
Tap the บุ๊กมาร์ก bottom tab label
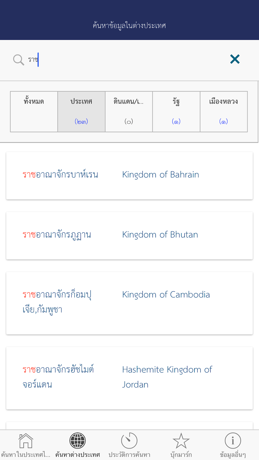click(181, 455)
